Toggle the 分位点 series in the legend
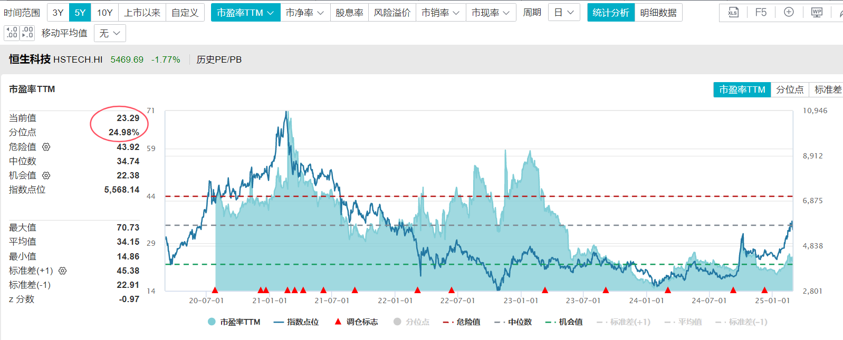This screenshot has height=340, width=843. 411,322
